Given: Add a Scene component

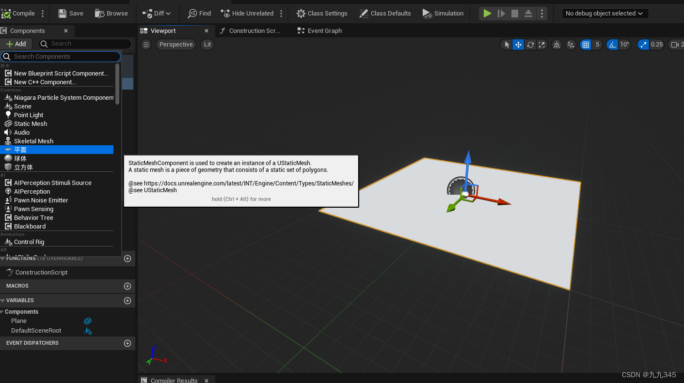Looking at the screenshot, I should point(57,107).
